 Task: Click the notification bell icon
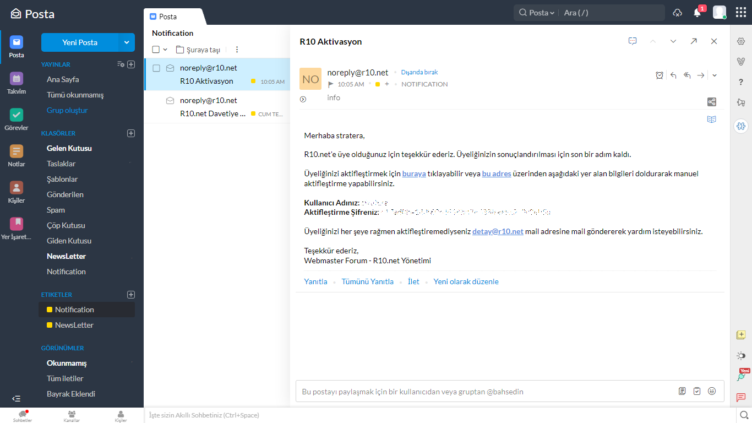[x=697, y=13]
